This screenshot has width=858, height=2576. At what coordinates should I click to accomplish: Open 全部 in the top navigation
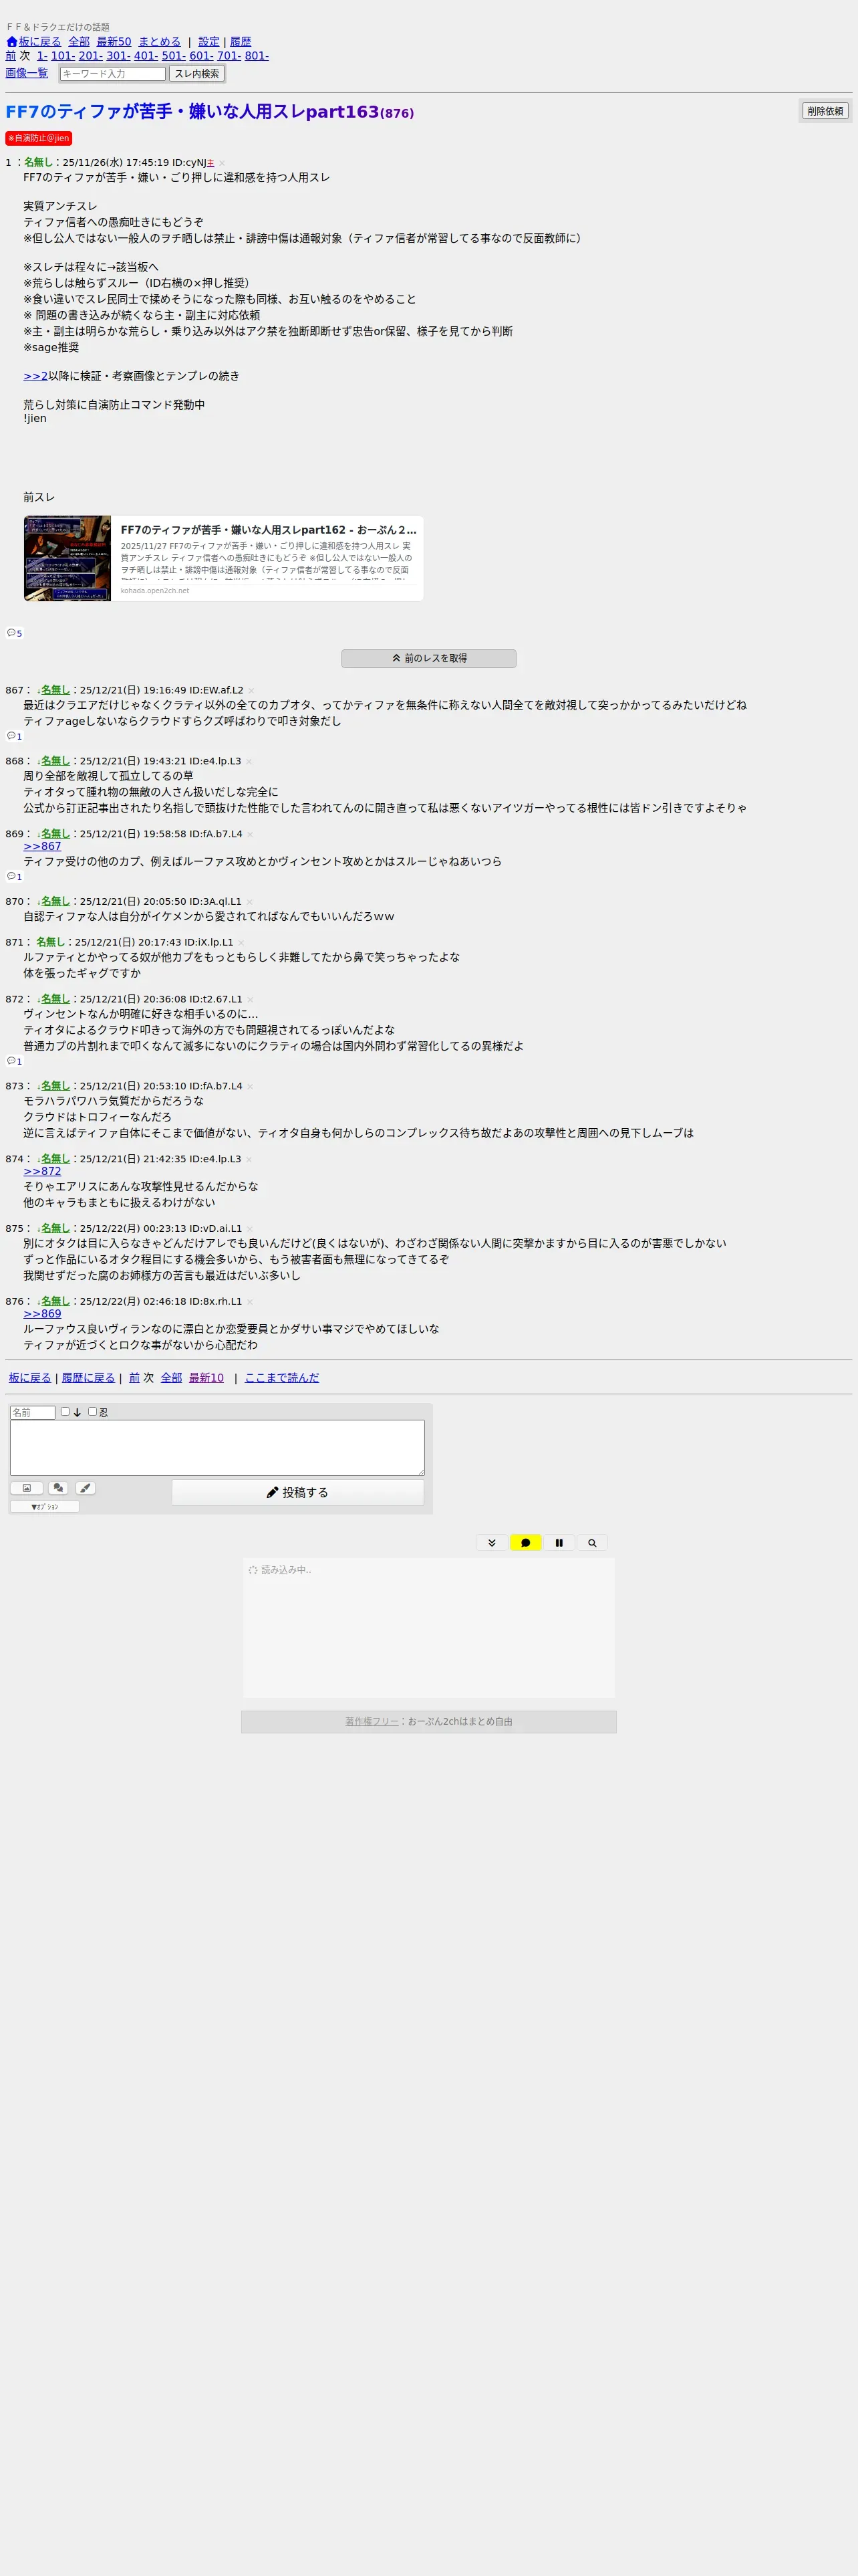click(x=79, y=42)
